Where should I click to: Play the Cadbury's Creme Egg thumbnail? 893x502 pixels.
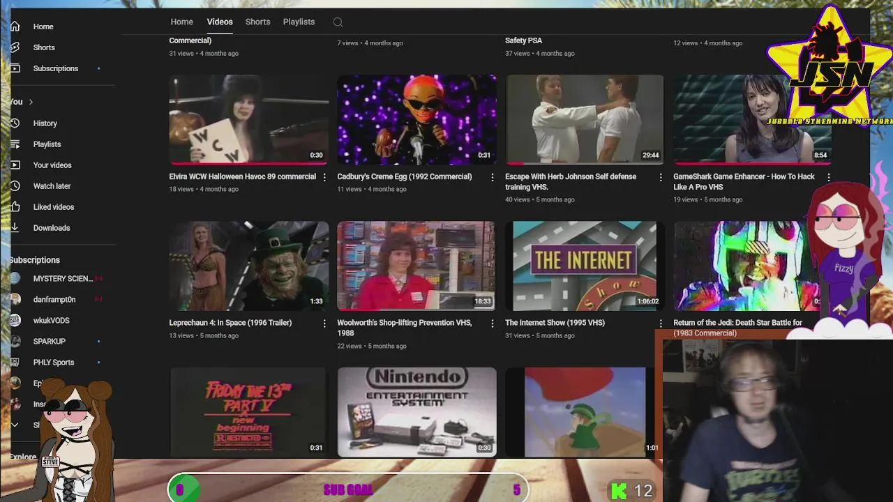pos(417,120)
